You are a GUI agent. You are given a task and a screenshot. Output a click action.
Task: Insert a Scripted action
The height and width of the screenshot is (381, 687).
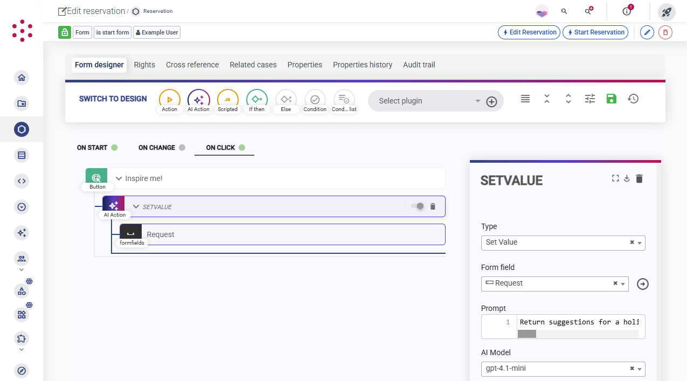click(x=227, y=99)
